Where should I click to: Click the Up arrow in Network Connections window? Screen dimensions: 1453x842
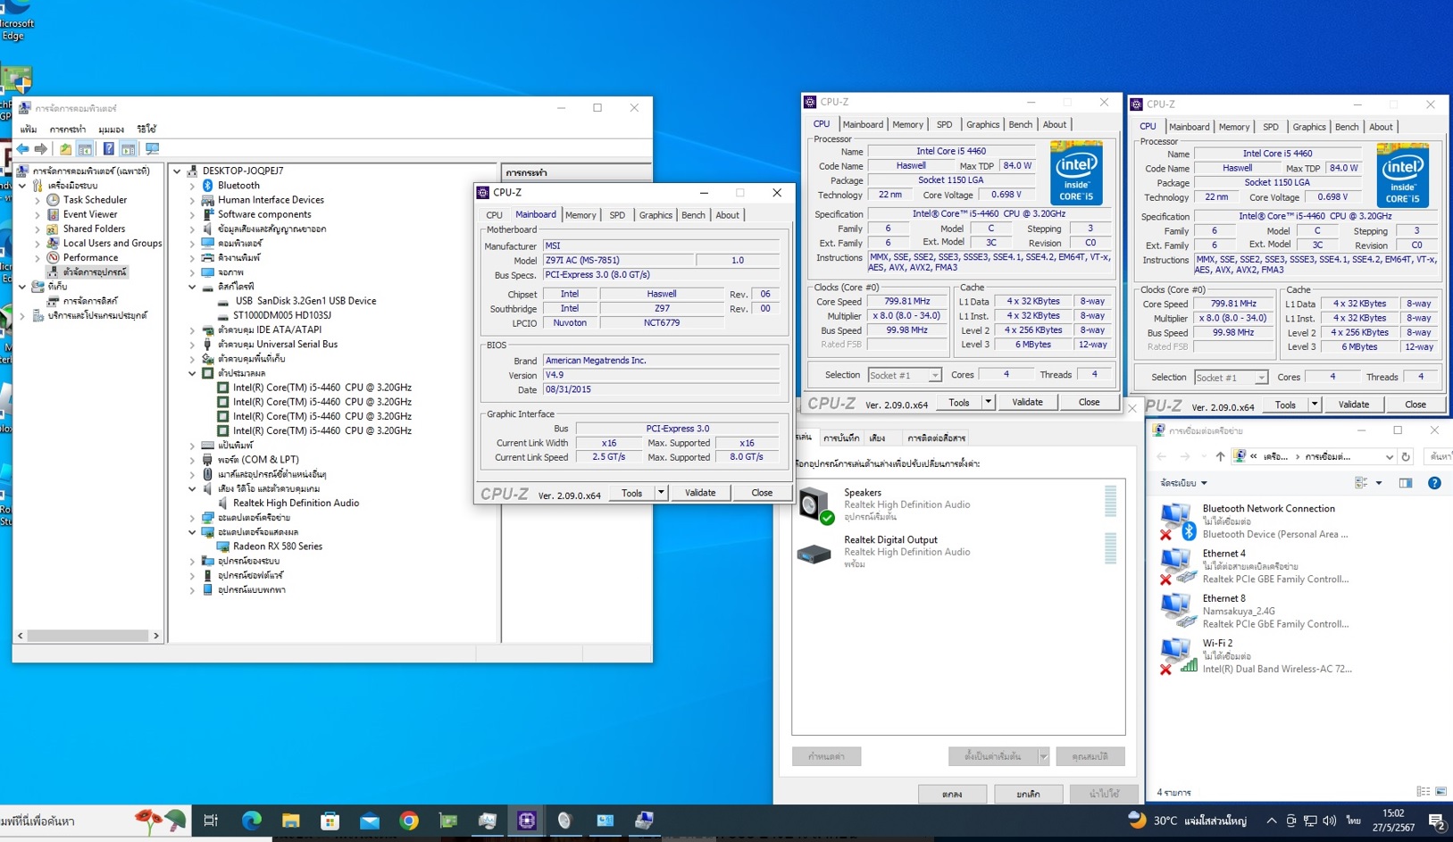[1220, 456]
